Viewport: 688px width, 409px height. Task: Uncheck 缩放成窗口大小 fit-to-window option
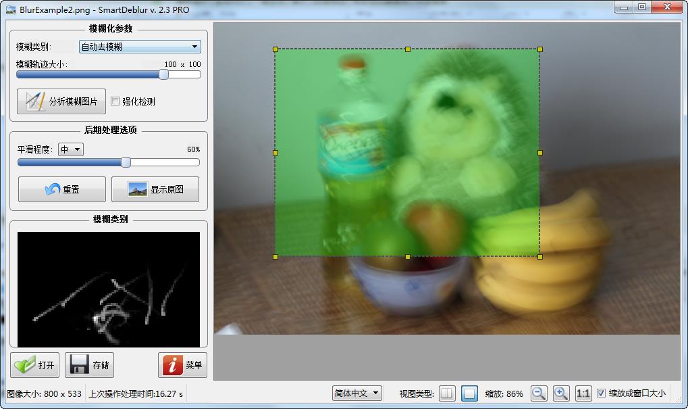point(602,393)
